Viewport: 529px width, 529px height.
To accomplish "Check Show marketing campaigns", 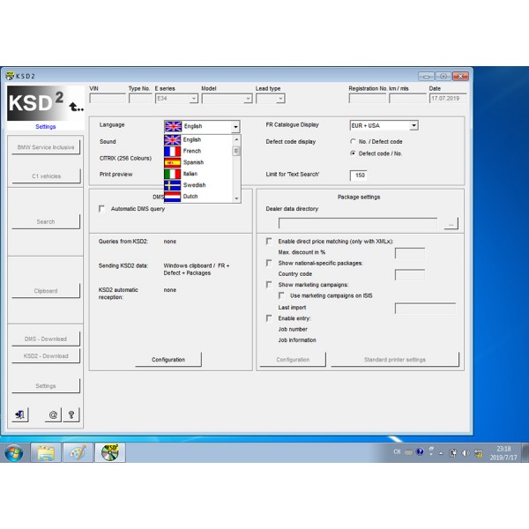I will tap(269, 285).
